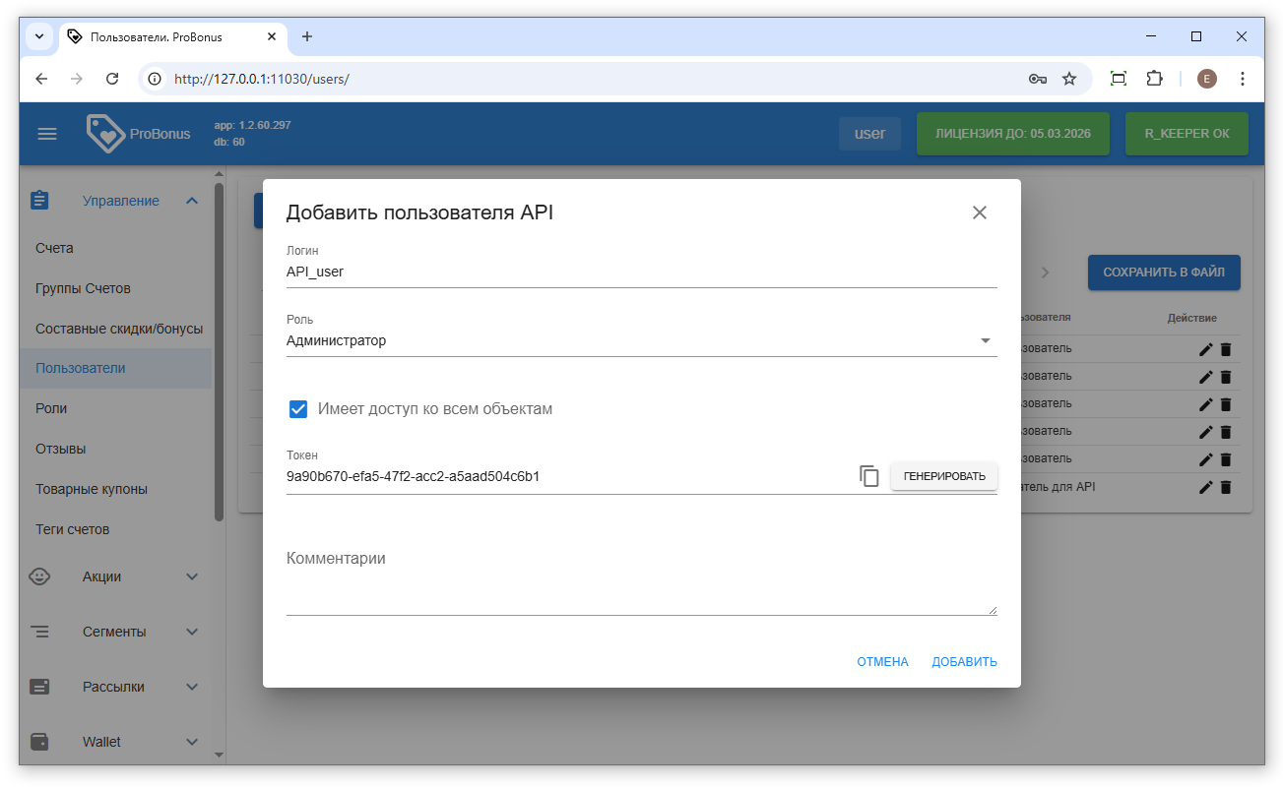Copy the token to clipboard
The height and width of the screenshot is (787, 1283).
[868, 476]
